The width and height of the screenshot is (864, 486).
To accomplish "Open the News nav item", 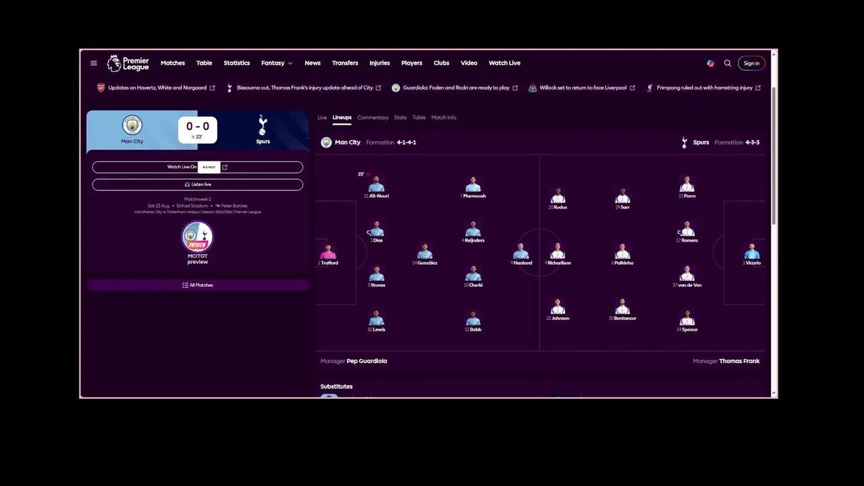I will click(x=313, y=63).
